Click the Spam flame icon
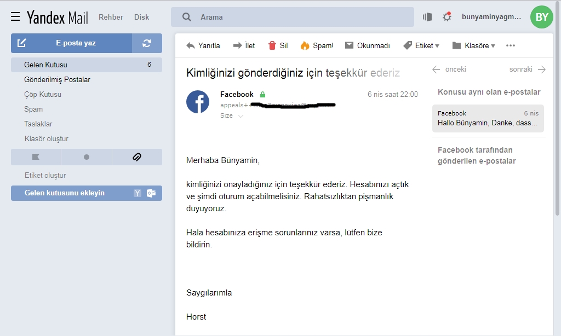Screen dimensions: 561x336 point(305,45)
